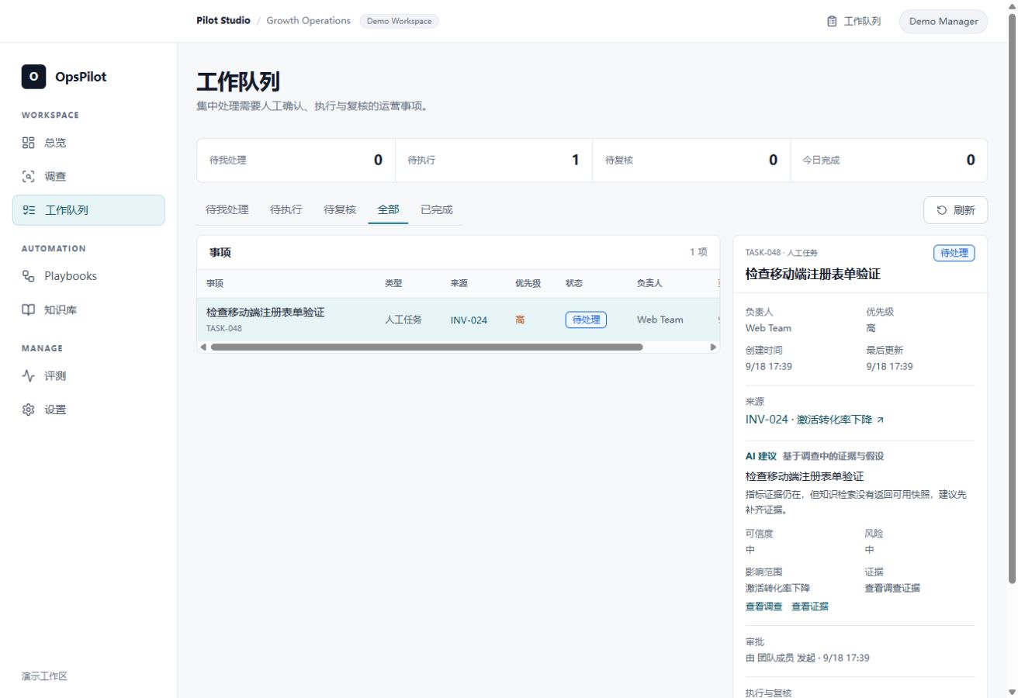This screenshot has height=698, width=1018.
Task: Click the table scrollbar right arrow
Action: pyautogui.click(x=714, y=347)
